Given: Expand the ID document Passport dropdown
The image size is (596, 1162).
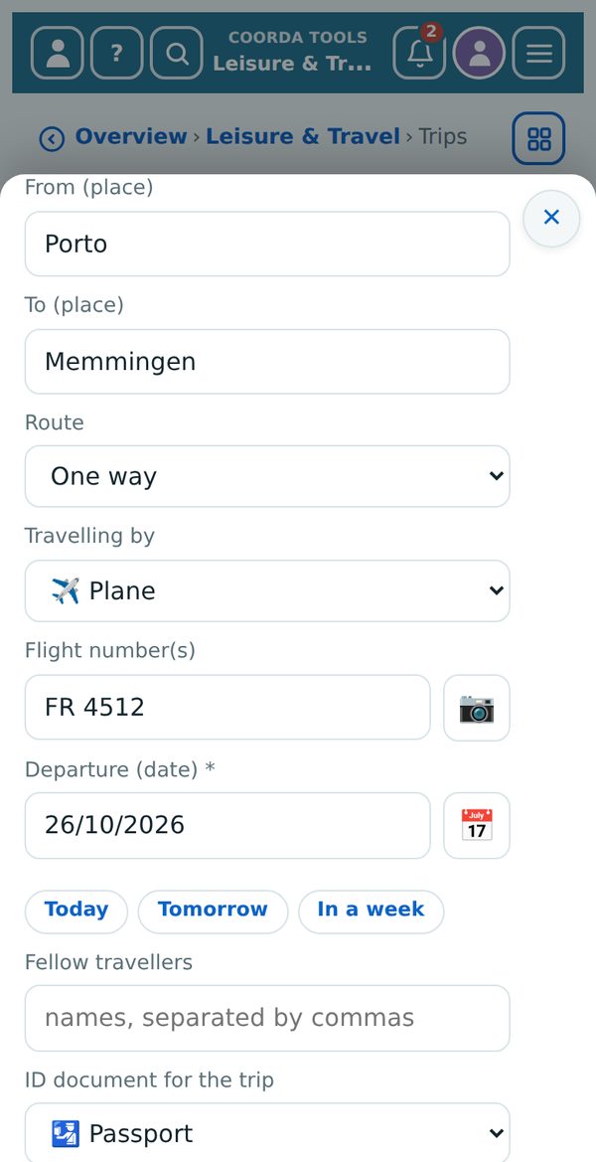Looking at the screenshot, I should (267, 1133).
